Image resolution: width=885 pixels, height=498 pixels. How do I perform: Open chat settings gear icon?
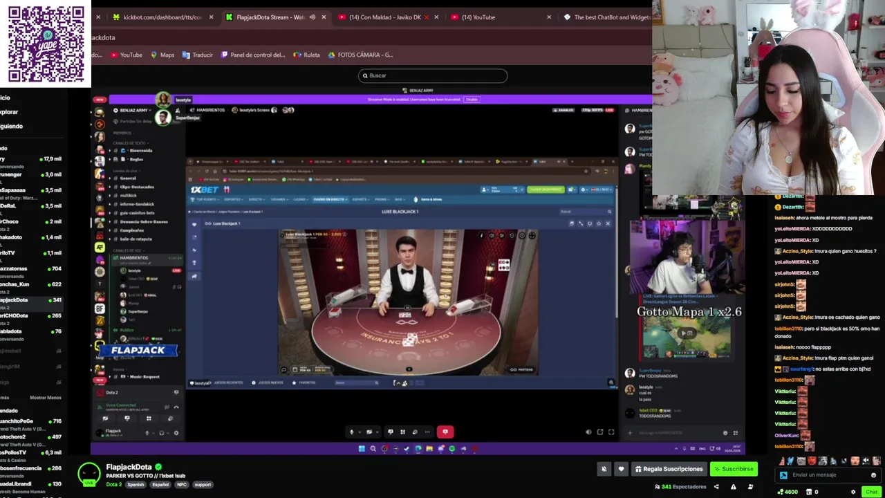point(853,492)
